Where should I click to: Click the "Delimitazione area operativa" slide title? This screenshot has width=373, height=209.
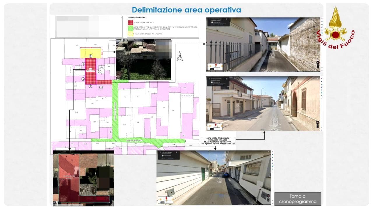(186, 10)
